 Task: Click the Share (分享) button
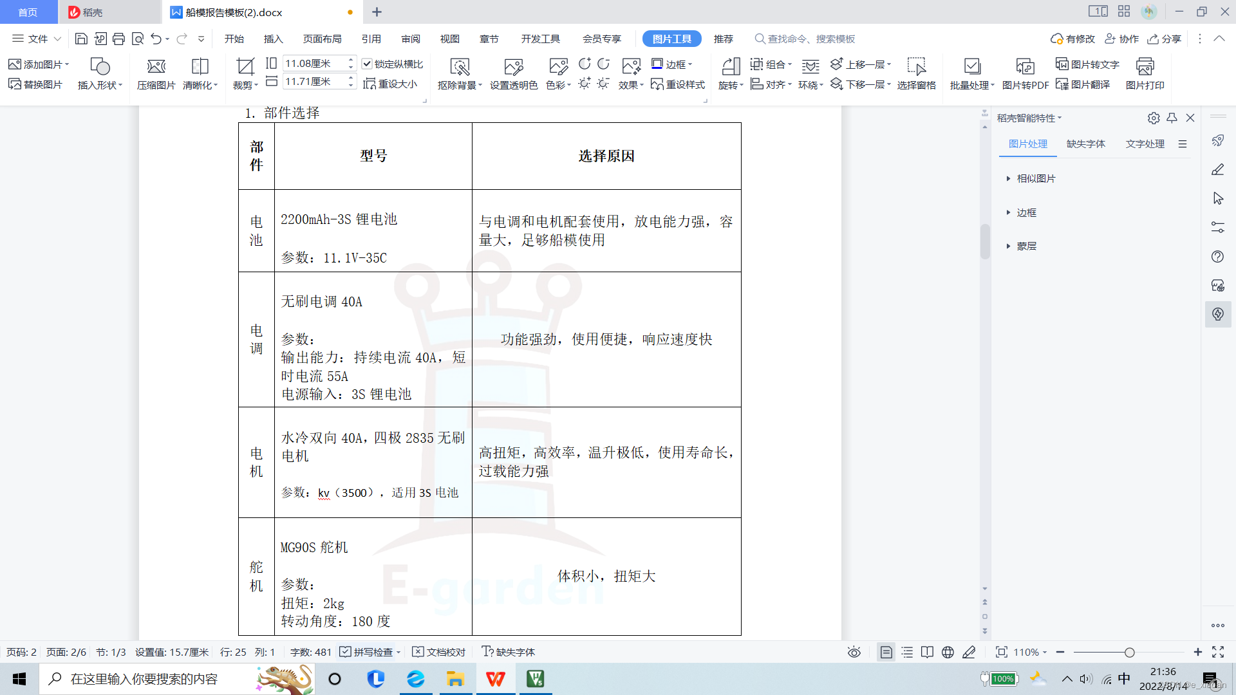click(x=1165, y=39)
